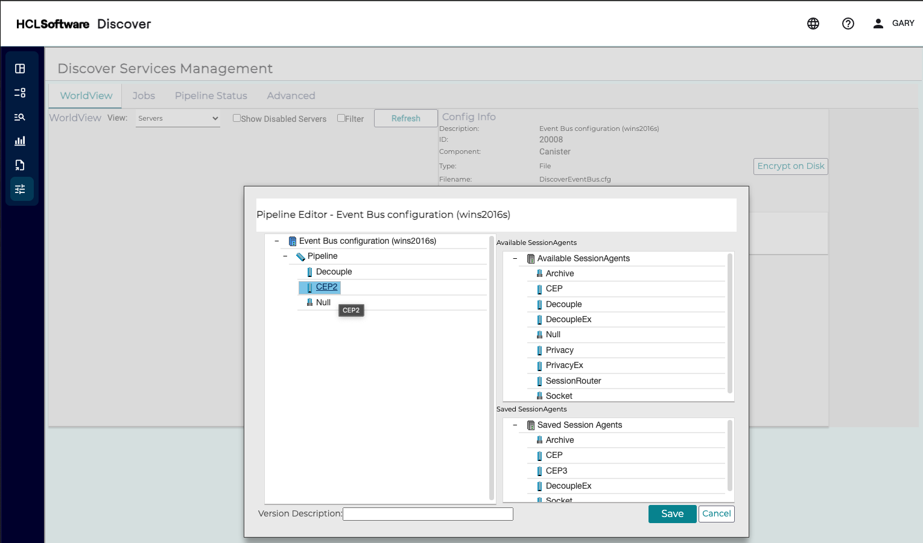Switch to the Jobs tab
The width and height of the screenshot is (923, 543).
[144, 96]
